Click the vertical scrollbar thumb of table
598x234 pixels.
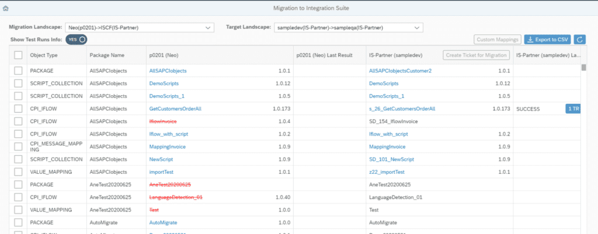pos(583,68)
